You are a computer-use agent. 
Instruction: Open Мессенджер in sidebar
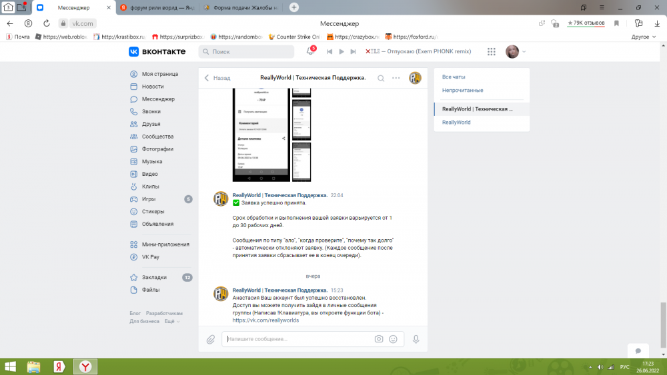tap(158, 99)
